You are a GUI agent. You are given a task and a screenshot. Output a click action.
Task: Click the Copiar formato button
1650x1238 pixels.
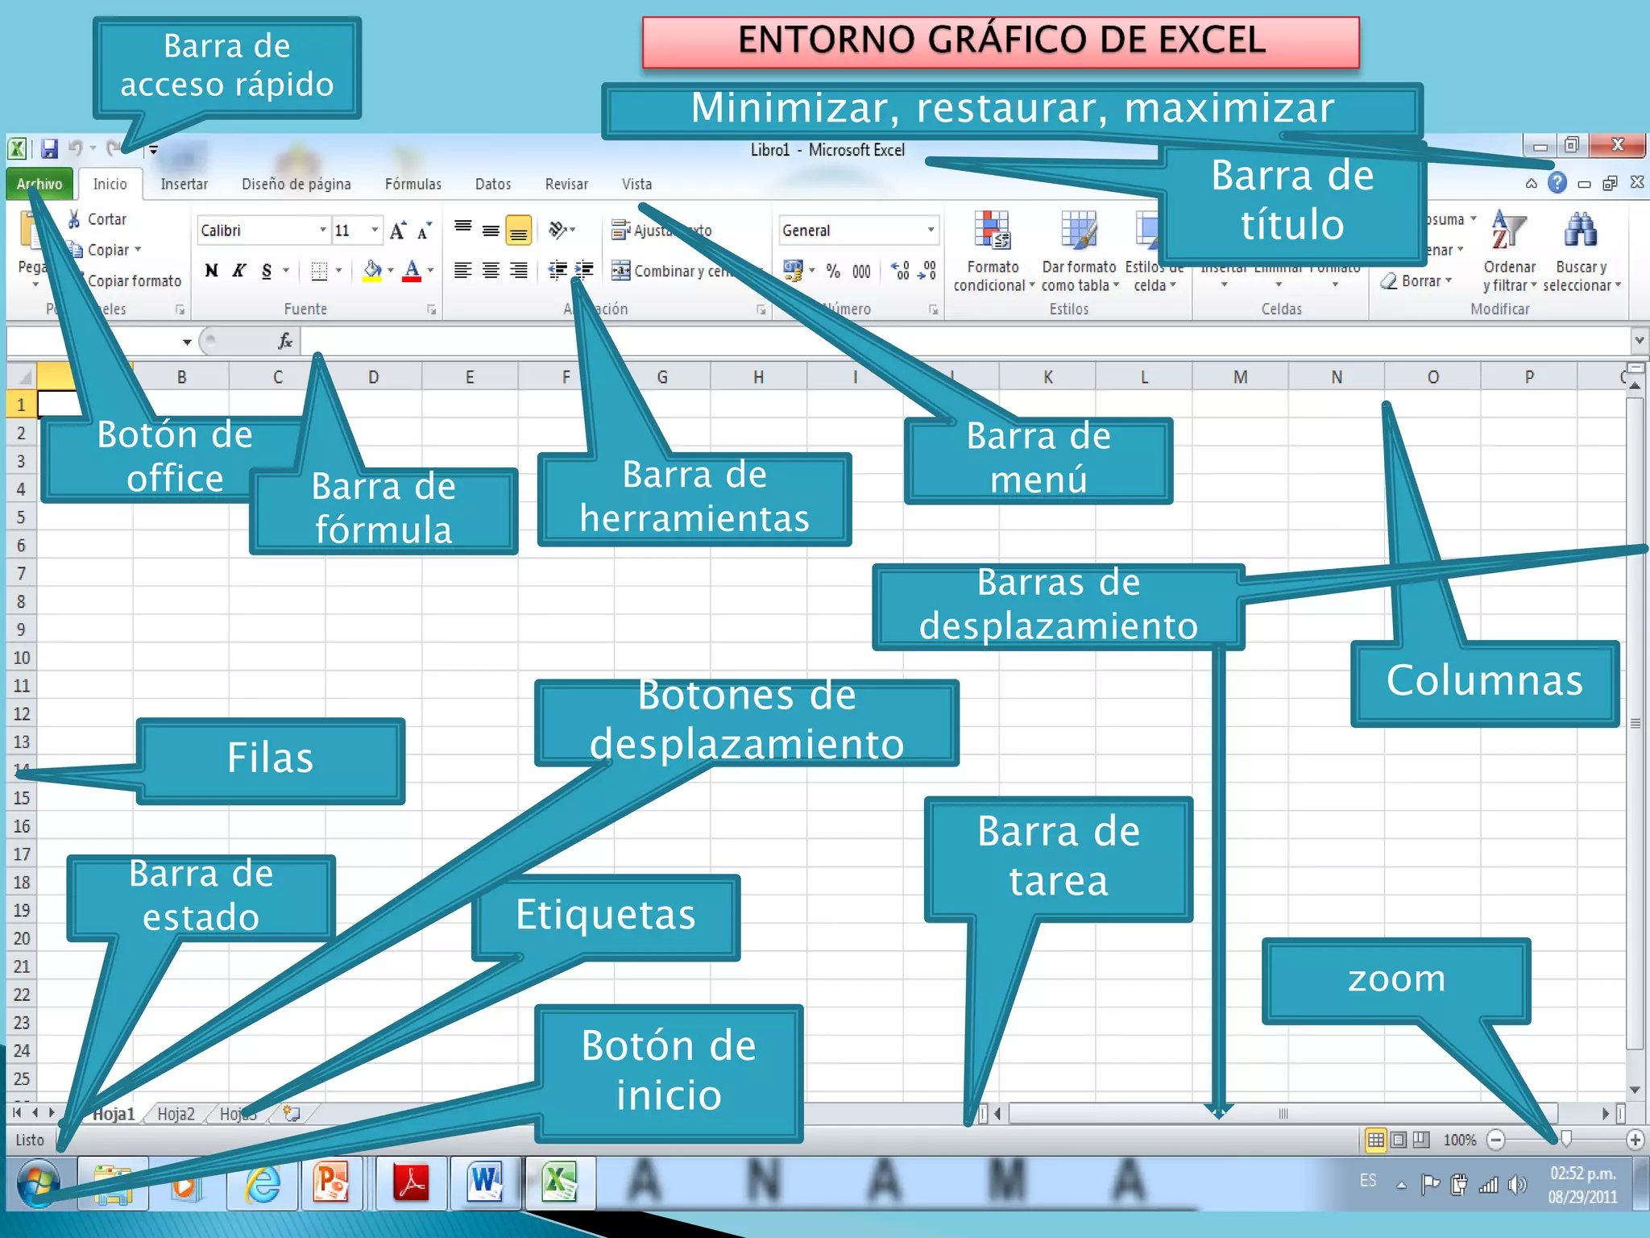(134, 281)
